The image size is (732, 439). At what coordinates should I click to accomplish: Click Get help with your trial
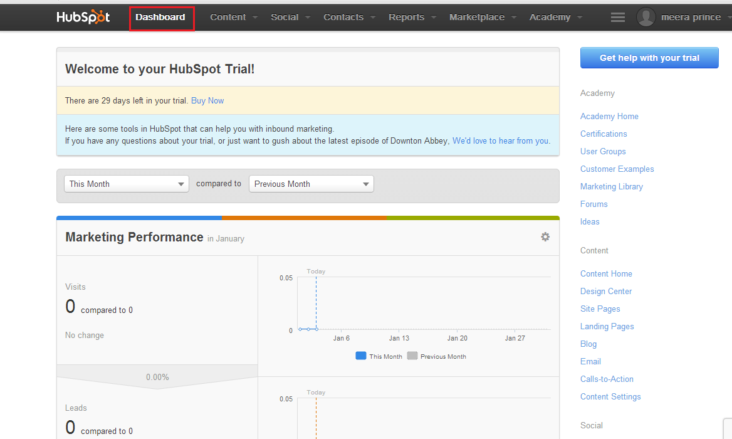[x=649, y=58]
